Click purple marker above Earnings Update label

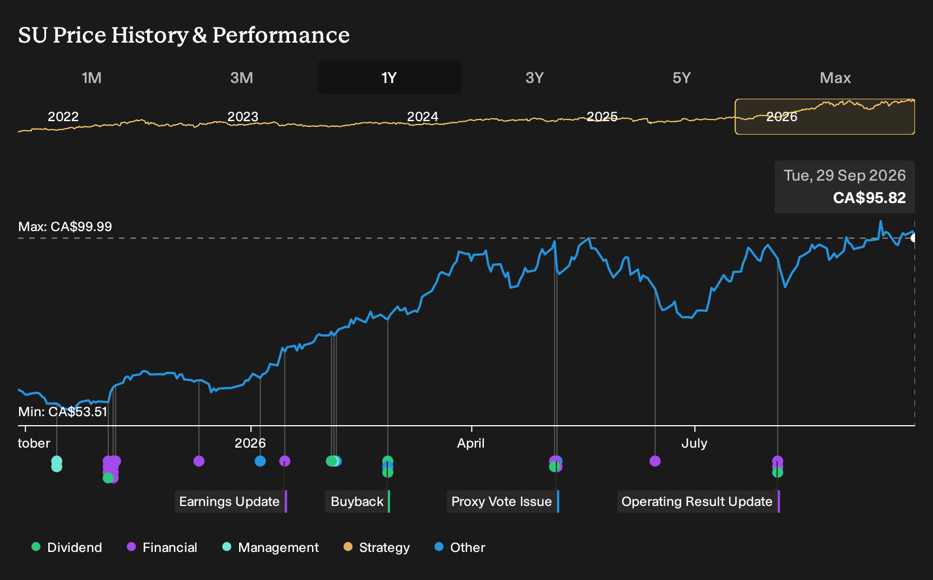click(285, 461)
